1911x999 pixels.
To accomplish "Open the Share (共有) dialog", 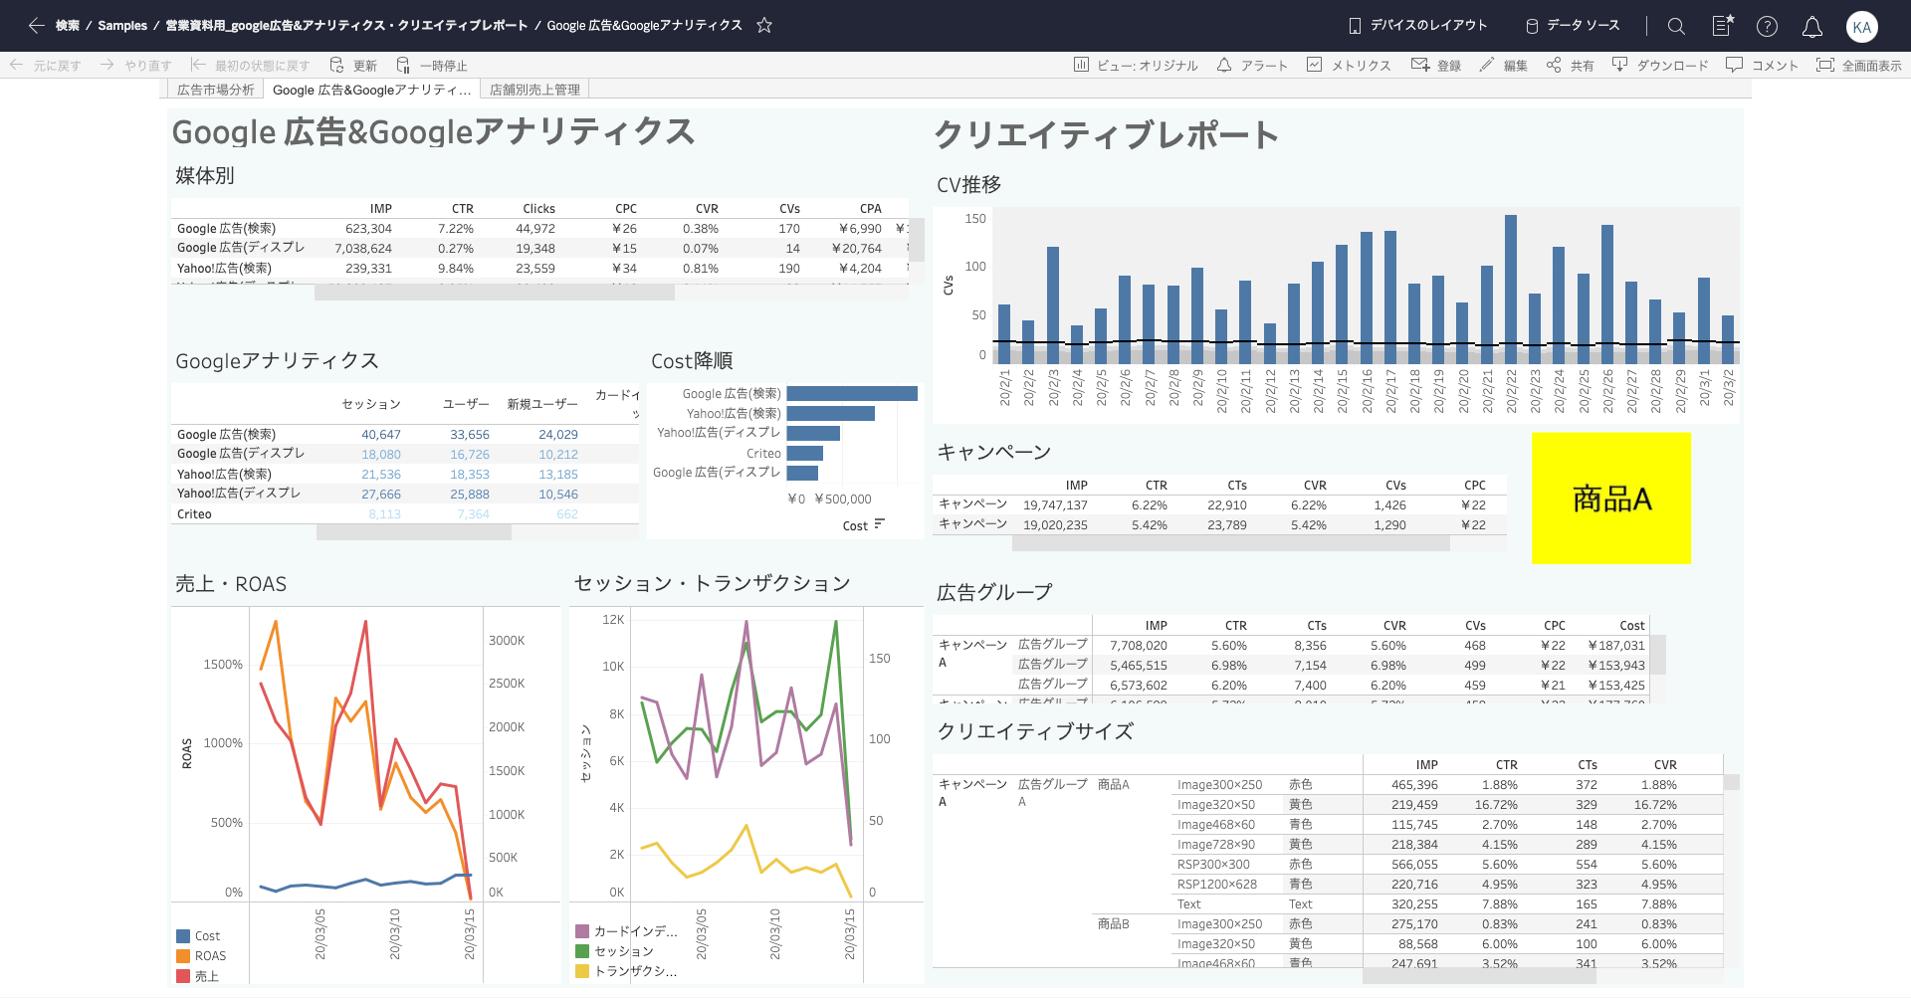I will coord(1570,66).
